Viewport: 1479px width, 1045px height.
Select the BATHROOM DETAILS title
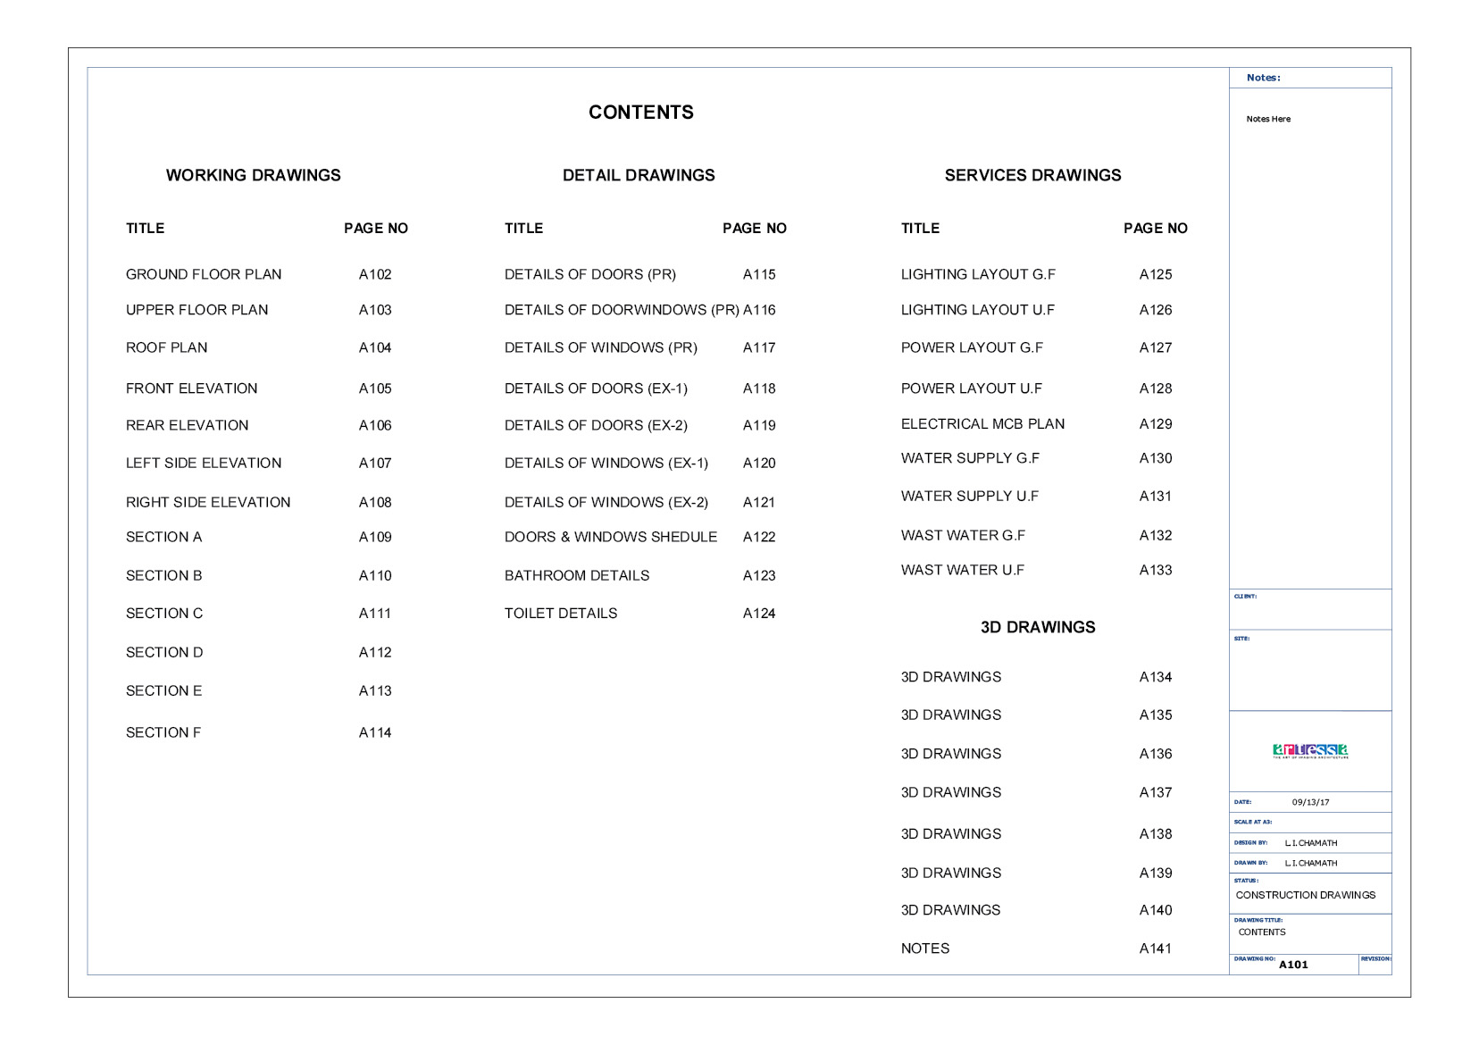tap(576, 576)
